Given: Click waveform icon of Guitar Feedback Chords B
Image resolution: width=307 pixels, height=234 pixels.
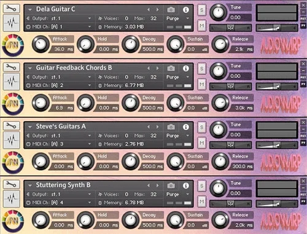Looking at the screenshot, I should 12,82.
